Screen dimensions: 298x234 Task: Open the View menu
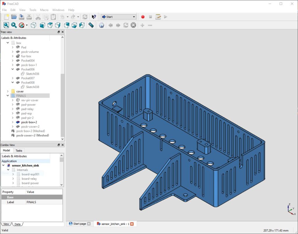[x=22, y=10]
